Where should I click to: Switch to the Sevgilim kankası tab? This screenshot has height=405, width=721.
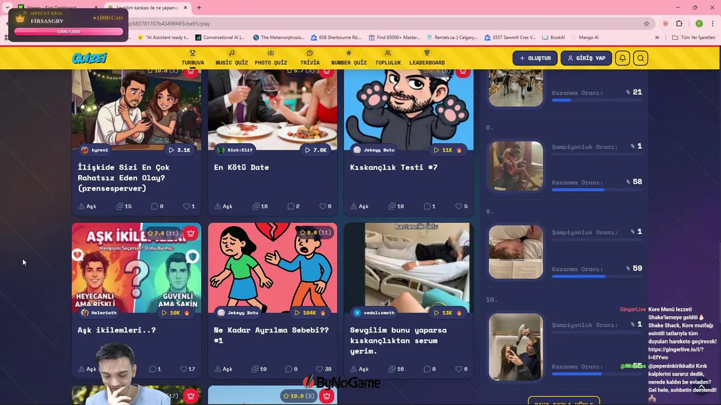pos(146,8)
